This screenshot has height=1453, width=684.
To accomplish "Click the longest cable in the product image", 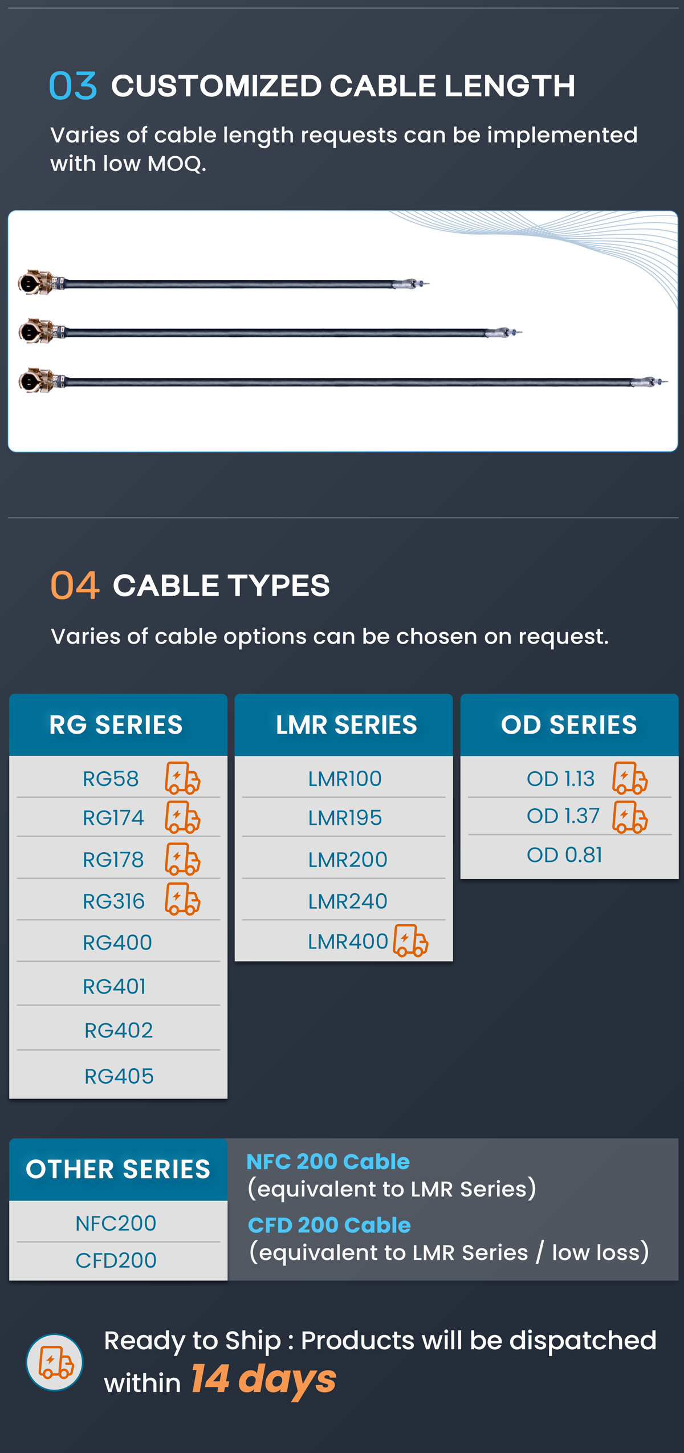I will 342,381.
